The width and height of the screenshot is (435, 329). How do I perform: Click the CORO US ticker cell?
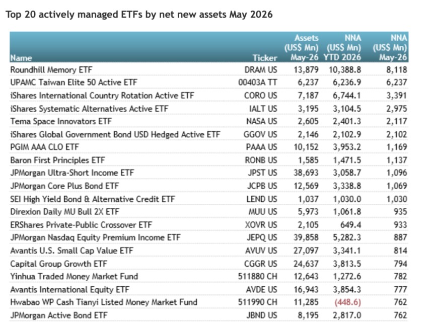click(260, 96)
